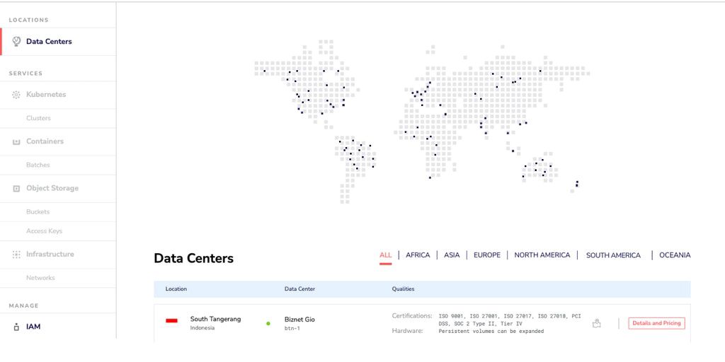Click the Containers icon in sidebar
725x362 pixels.
[16, 141]
